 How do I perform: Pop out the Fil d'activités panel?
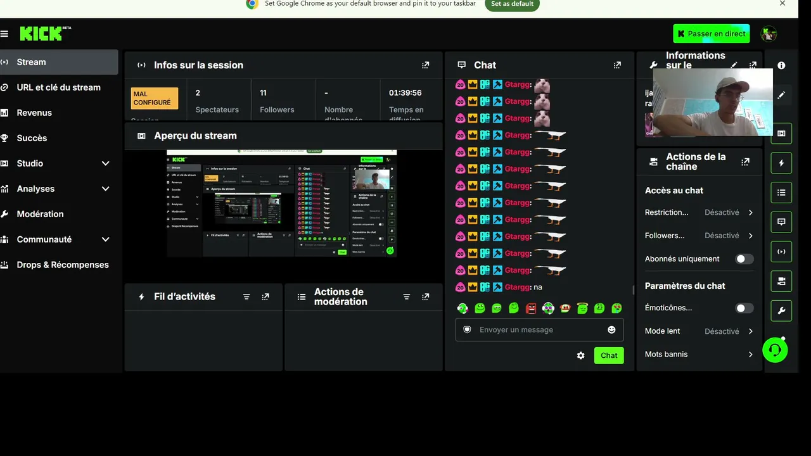pyautogui.click(x=265, y=296)
